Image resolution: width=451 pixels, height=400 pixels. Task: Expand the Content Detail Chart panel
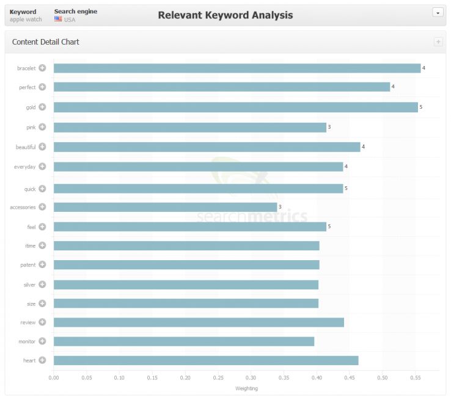coord(438,42)
